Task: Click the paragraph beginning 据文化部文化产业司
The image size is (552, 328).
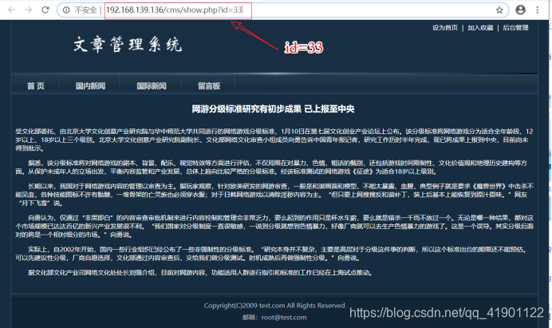Action: point(201,273)
